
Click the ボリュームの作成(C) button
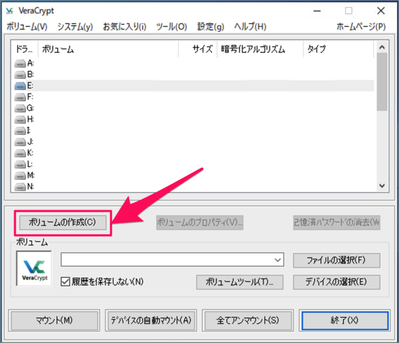tap(63, 222)
